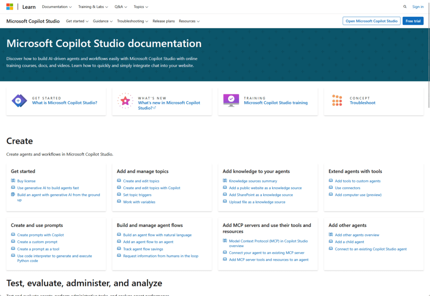The width and height of the screenshot is (430, 296).
Task: Open Add a public website as a knowledge source
Action: click(265, 188)
